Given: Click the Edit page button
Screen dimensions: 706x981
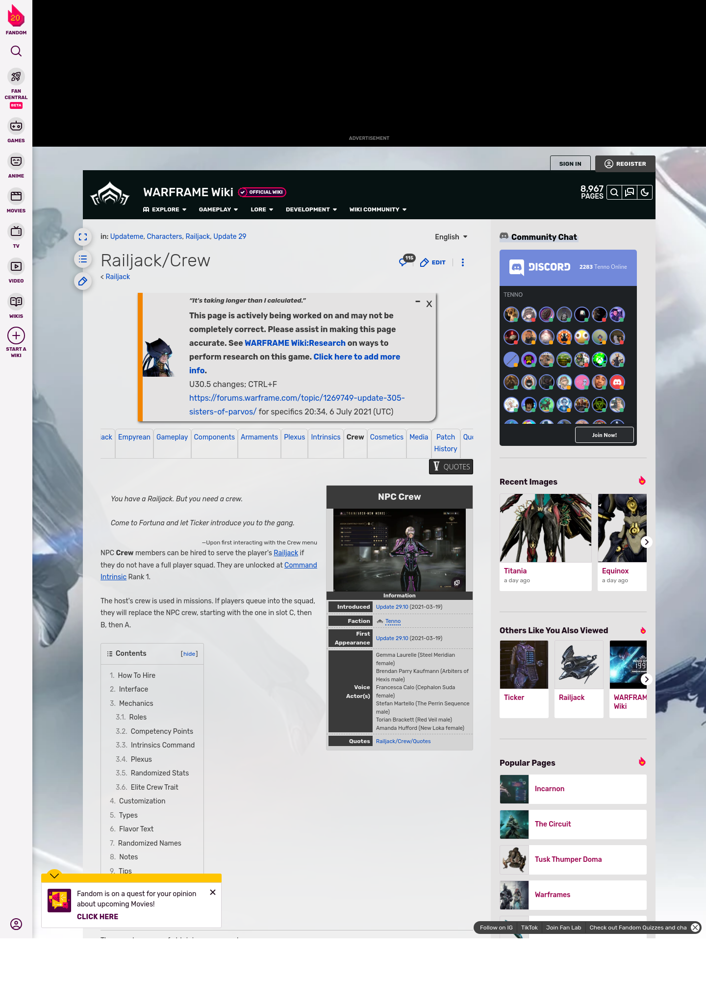Looking at the screenshot, I should [433, 262].
